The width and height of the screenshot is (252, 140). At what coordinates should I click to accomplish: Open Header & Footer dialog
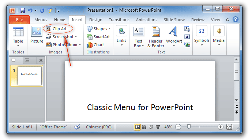coord(156,37)
